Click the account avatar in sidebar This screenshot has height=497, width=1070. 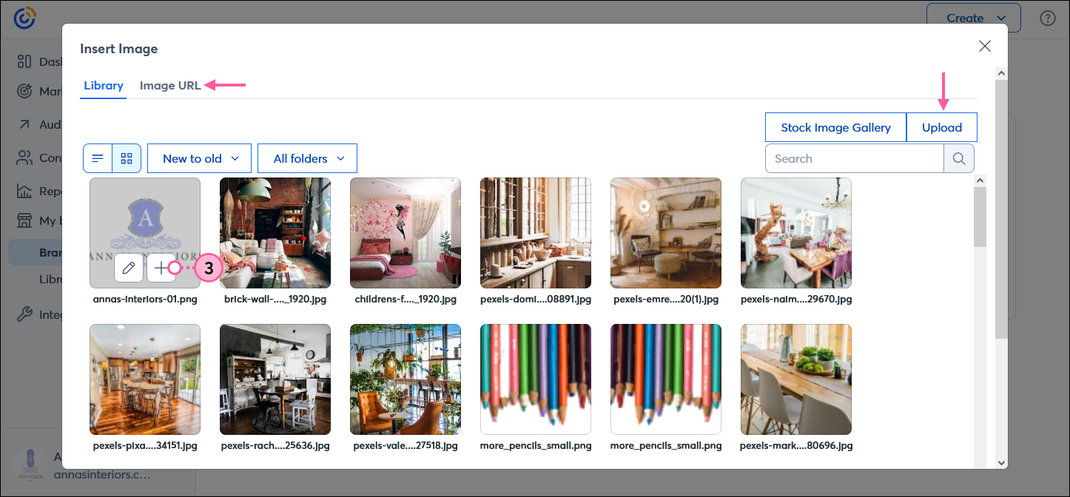(30, 465)
